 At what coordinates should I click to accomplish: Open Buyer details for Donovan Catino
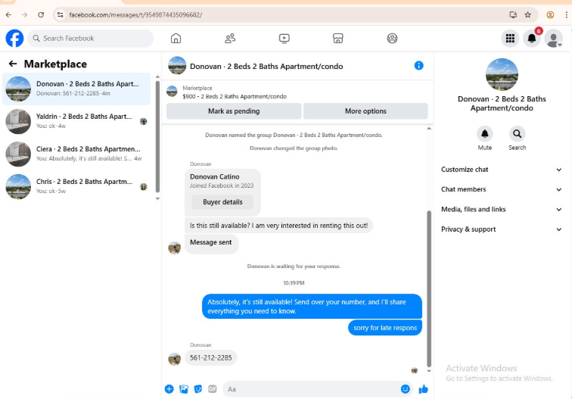(222, 202)
